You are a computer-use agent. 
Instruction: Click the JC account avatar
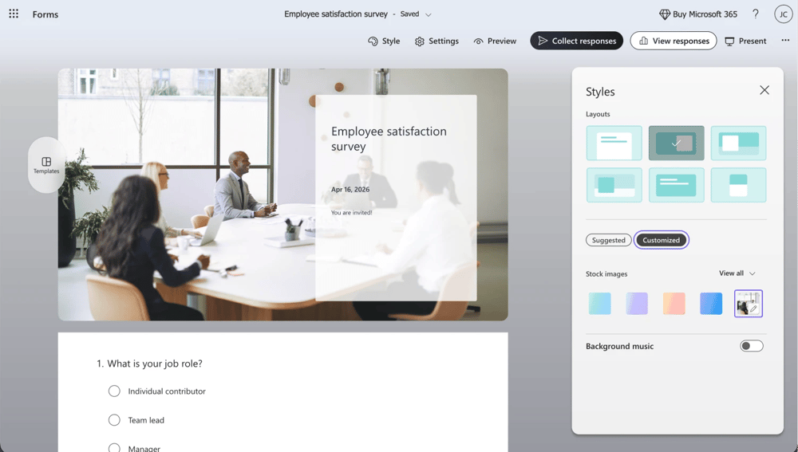point(783,14)
